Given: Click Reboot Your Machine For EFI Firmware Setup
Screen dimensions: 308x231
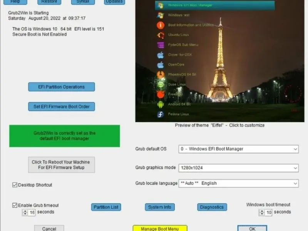Looking at the screenshot, I should (62, 165).
